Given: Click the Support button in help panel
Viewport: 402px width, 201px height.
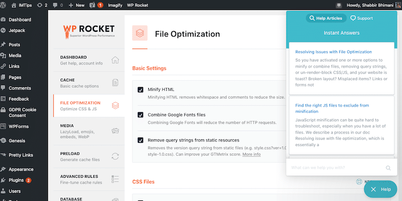Looking at the screenshot, I should pyautogui.click(x=361, y=18).
